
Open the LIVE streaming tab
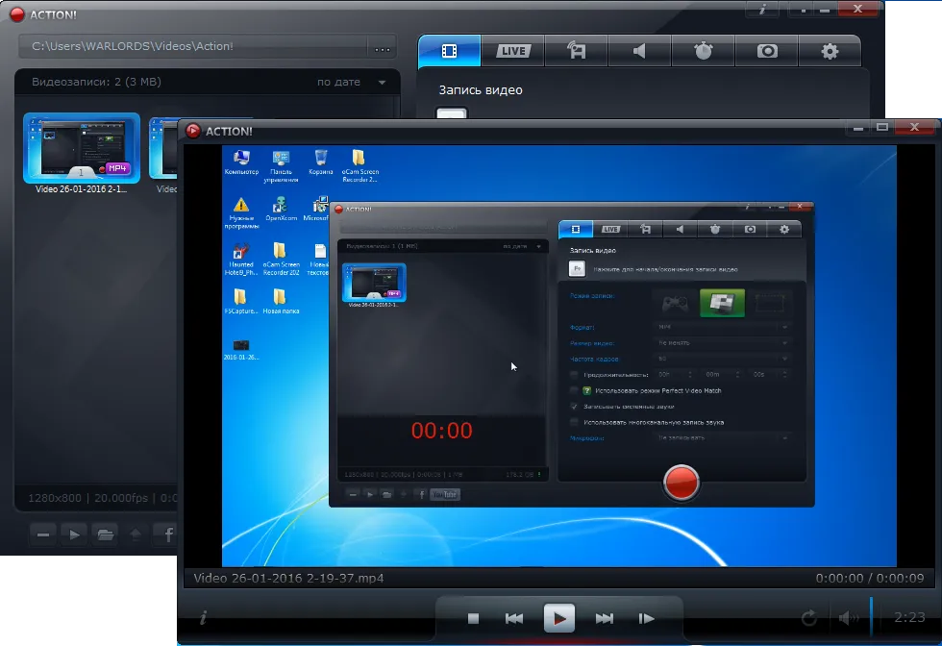pyautogui.click(x=512, y=51)
